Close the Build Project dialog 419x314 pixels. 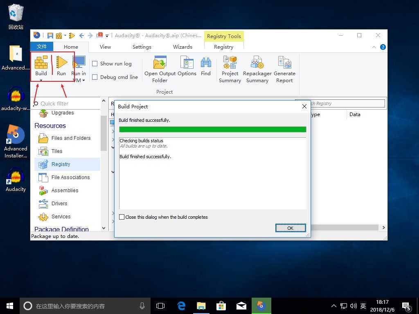point(304,106)
